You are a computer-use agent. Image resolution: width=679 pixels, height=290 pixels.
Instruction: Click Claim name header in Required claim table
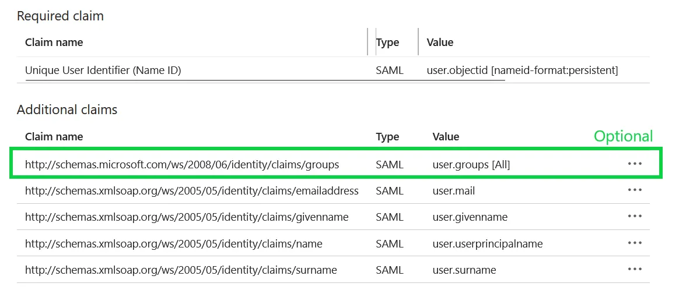54,43
